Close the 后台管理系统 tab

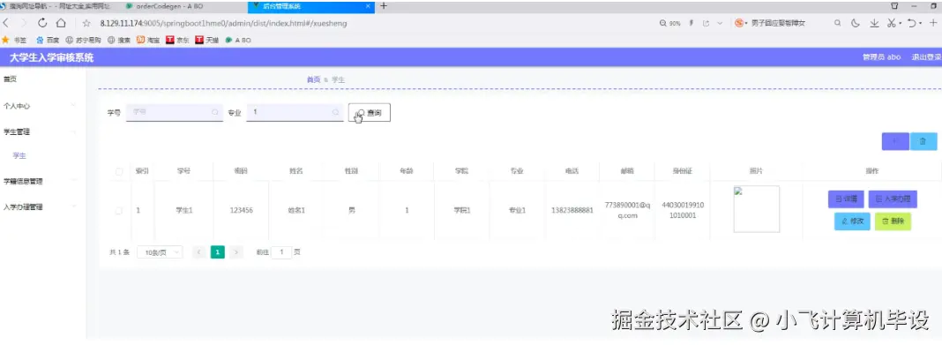368,6
